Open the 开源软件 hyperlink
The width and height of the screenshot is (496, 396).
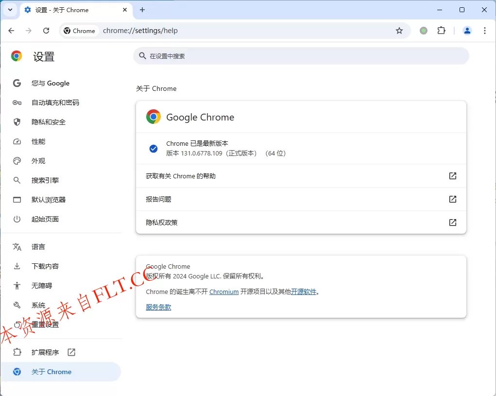(304, 292)
